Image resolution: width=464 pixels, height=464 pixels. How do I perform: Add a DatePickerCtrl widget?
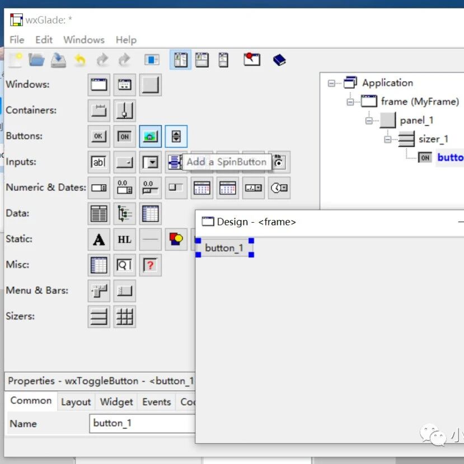tap(254, 188)
